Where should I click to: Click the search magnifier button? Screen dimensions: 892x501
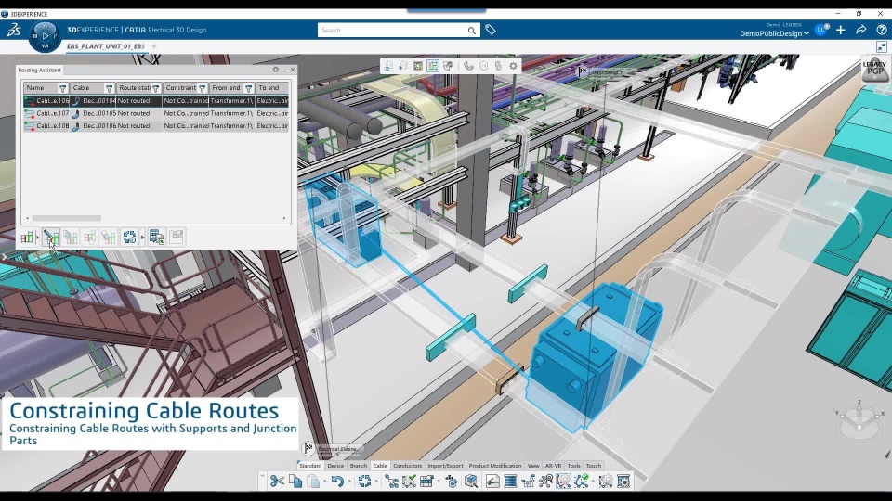472,30
